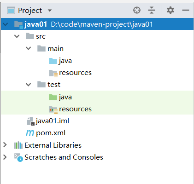Image resolution: width=194 pixels, height=184 pixels.
Task: Click the Scratches and Consoles clock icon
Action: click(18, 157)
